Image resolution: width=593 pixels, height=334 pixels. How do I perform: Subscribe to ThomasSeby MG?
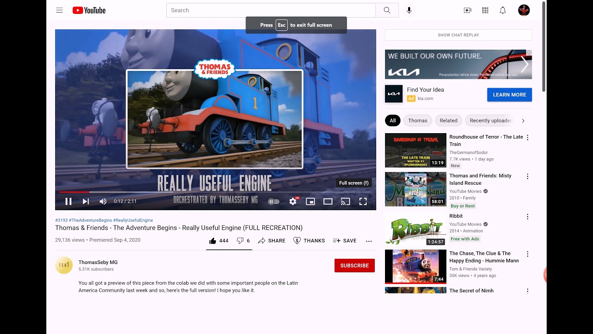click(x=354, y=265)
